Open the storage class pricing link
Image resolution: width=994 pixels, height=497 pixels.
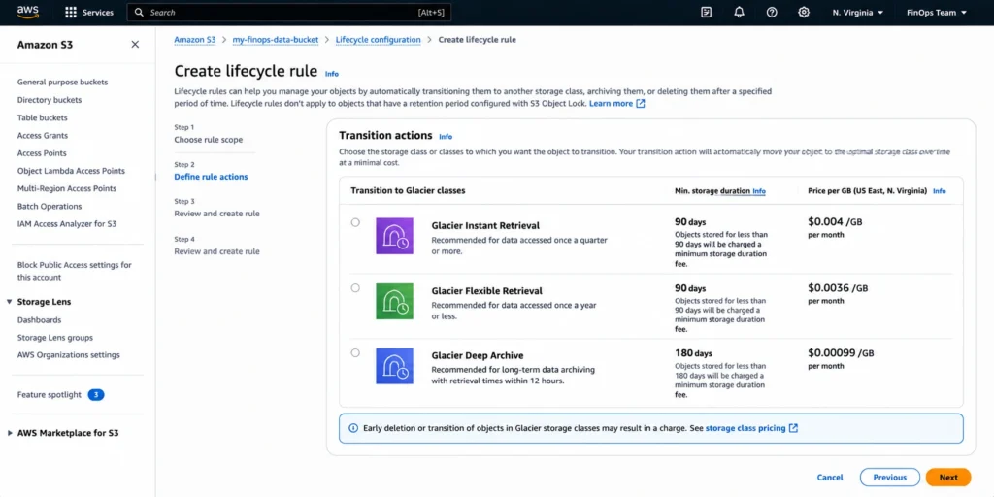coord(745,428)
